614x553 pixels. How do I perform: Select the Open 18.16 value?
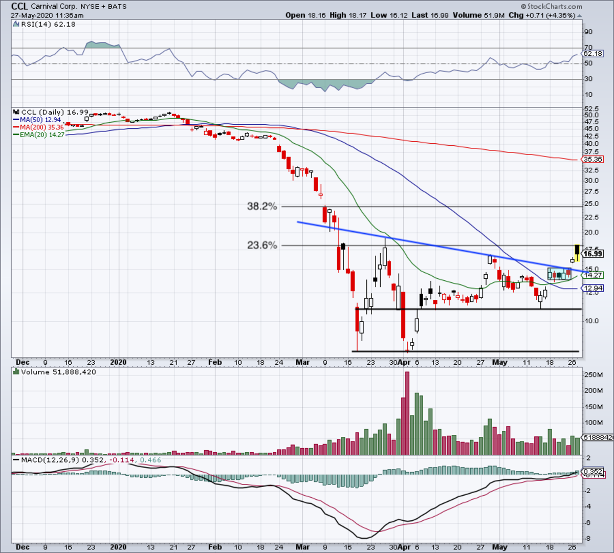(x=305, y=15)
